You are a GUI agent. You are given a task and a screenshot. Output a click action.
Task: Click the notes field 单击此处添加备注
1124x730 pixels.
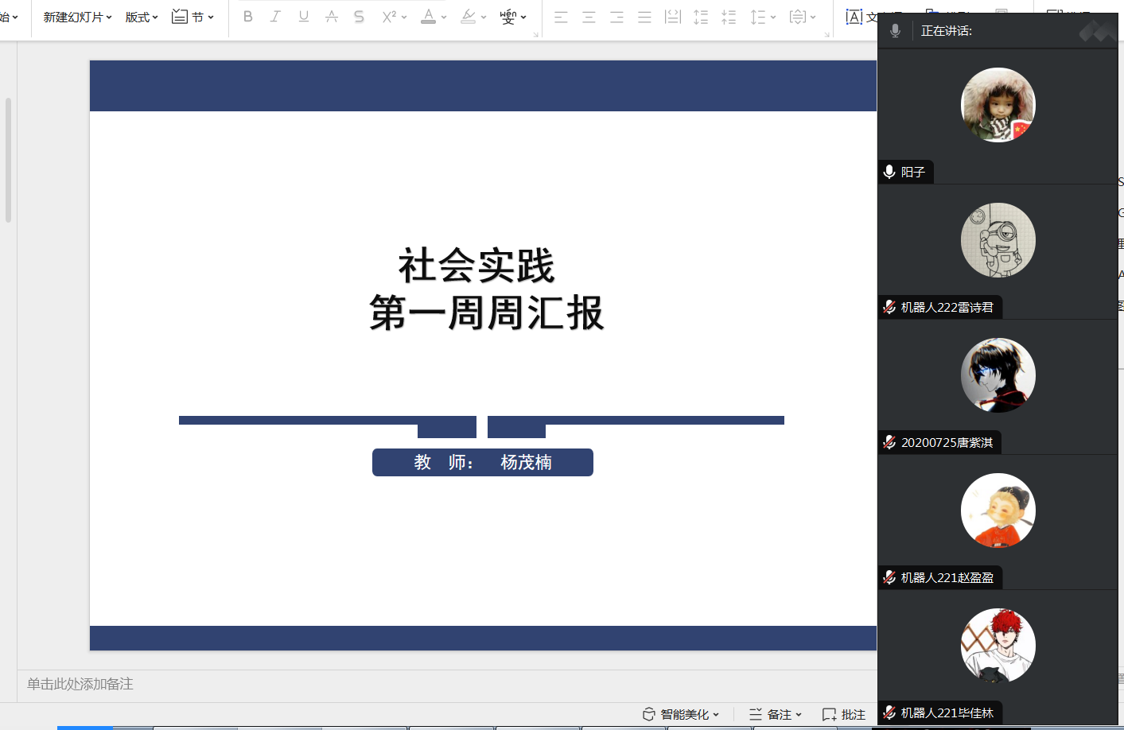(80, 684)
